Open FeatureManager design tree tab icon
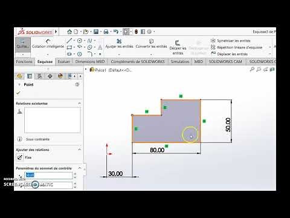Screen dimensions: 290x218 point(19,76)
